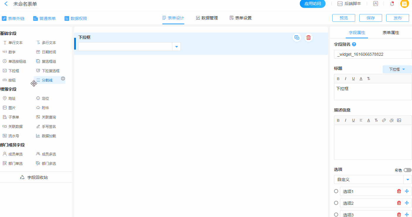The image size is (412, 217).
Task: Open the 数据管理 tab
Action: coord(207,18)
